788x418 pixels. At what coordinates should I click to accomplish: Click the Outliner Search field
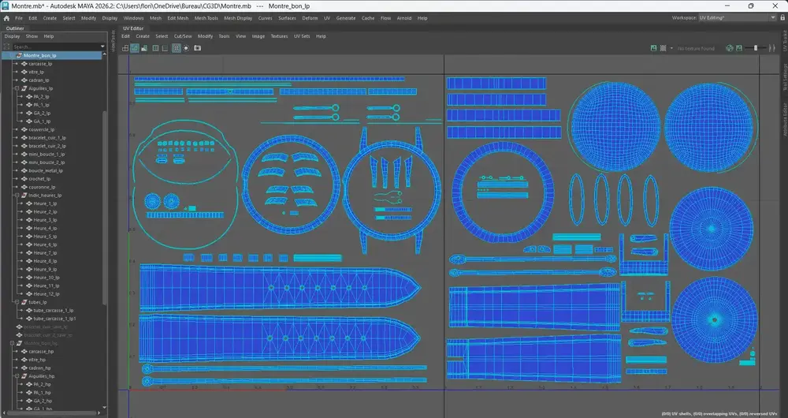tap(56, 47)
